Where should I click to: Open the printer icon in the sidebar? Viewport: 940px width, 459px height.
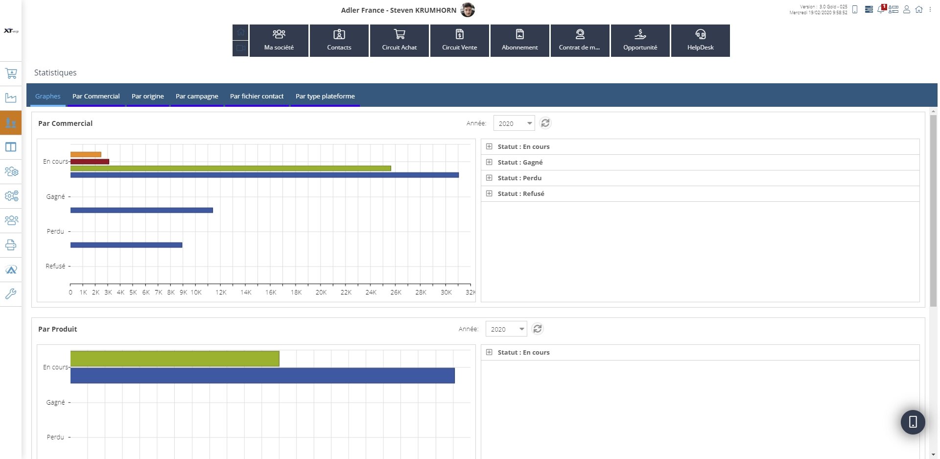tap(11, 245)
